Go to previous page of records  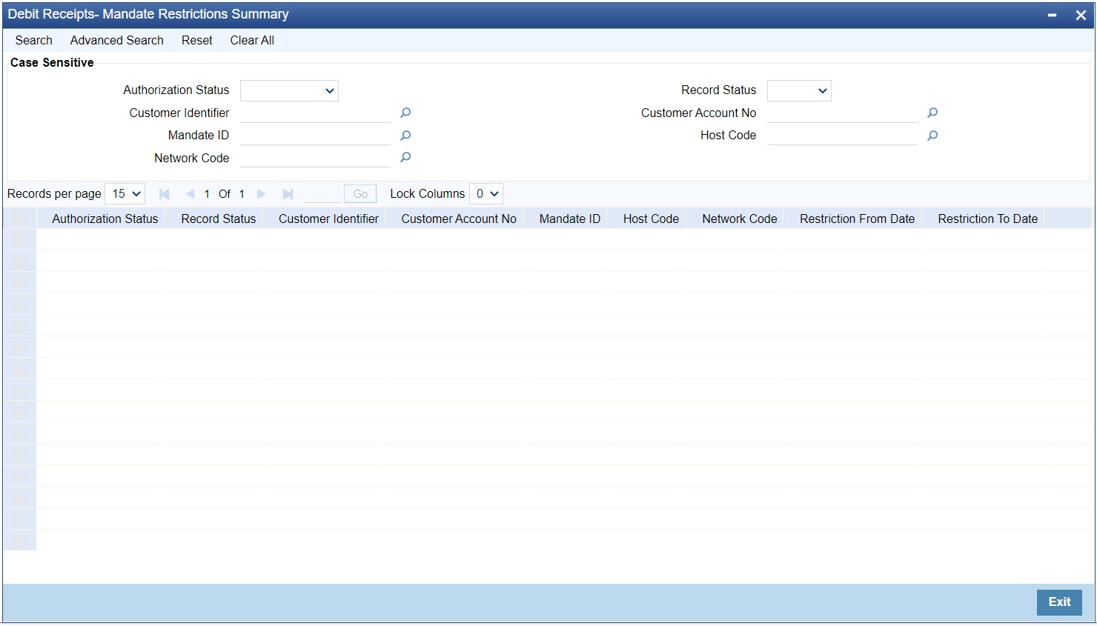pos(190,194)
